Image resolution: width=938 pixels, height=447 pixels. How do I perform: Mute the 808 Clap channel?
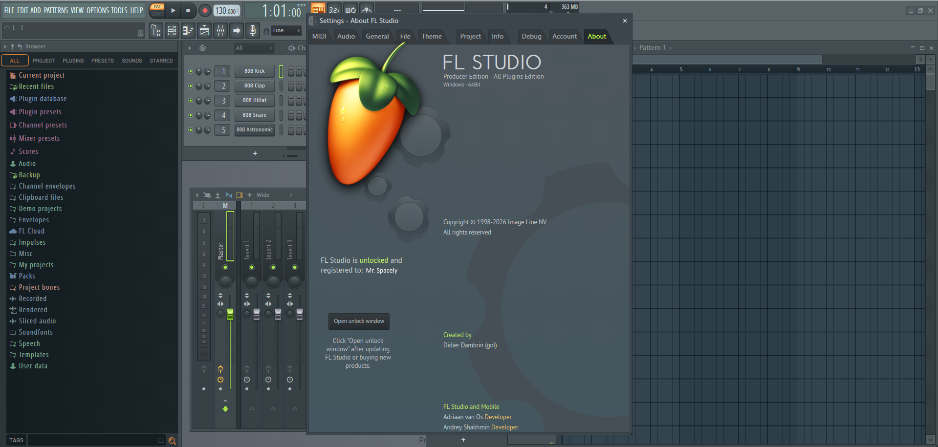tap(191, 86)
